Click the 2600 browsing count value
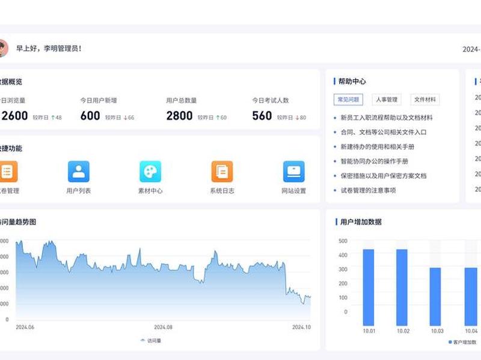 click(14, 116)
